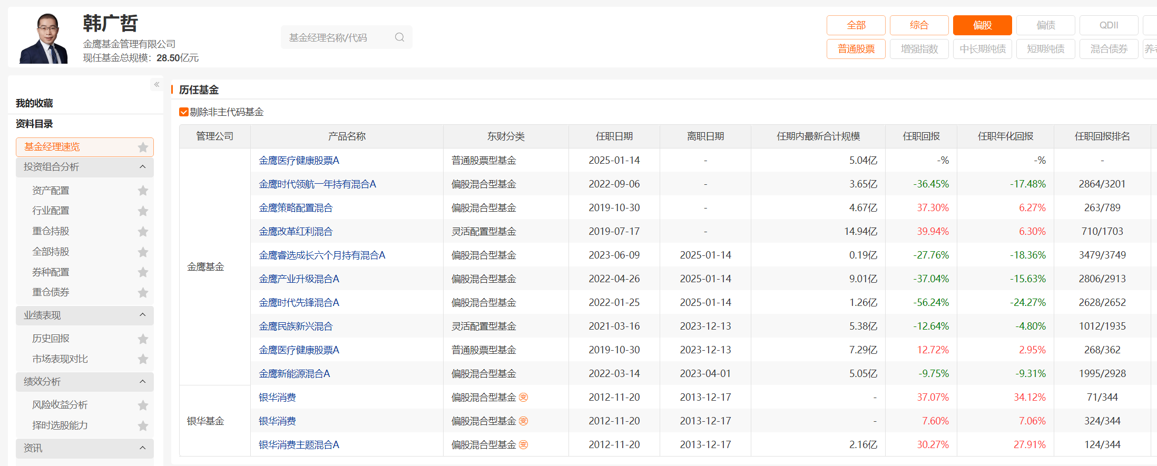Click the fund manager portrait photo
This screenshot has width=1157, height=466.
tap(44, 38)
